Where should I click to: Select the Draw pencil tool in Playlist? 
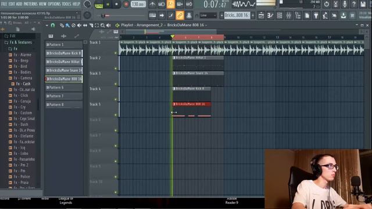[62, 25]
